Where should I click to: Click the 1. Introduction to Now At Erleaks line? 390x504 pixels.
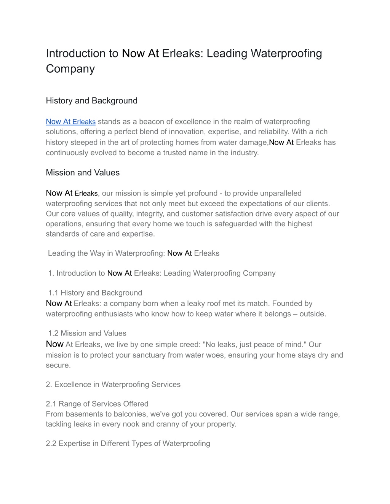tap(162, 273)
